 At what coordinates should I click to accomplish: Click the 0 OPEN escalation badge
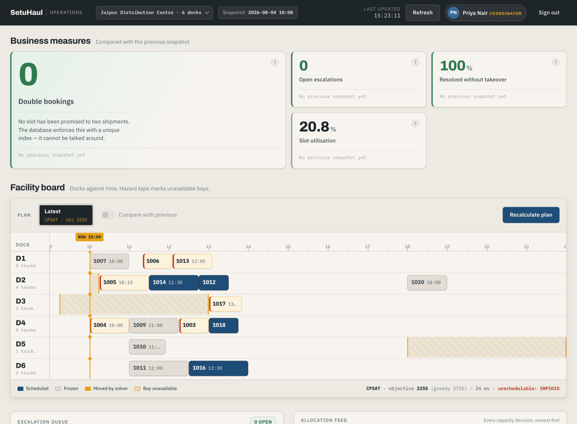263,421
